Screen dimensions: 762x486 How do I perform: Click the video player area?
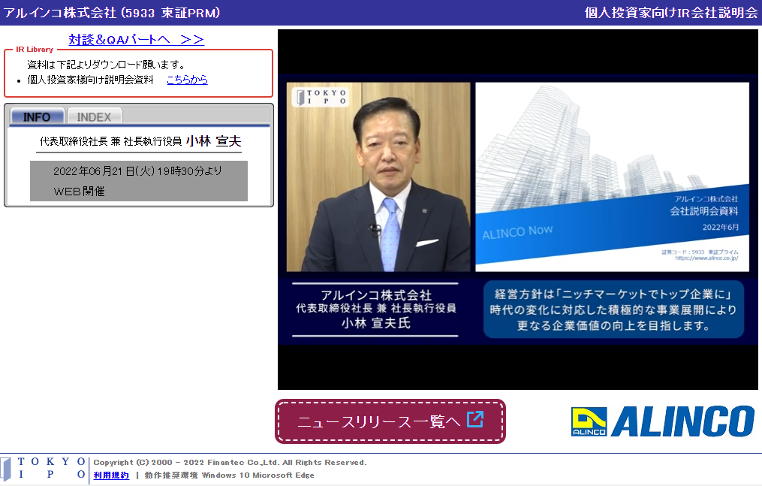point(517,210)
